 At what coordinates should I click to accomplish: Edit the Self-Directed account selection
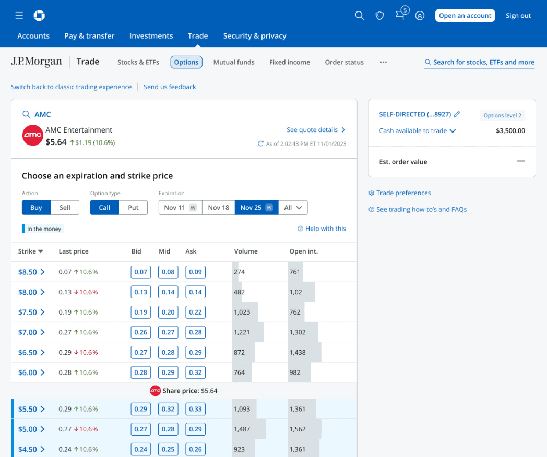point(457,114)
